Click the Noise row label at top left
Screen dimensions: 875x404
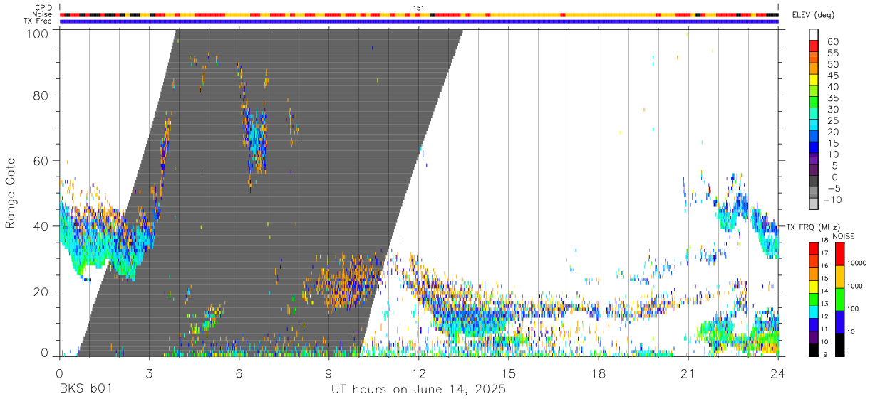(x=43, y=14)
